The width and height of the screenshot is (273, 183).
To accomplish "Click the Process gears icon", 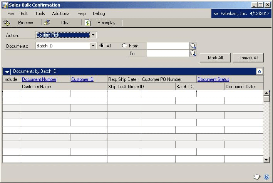I will 7,23.
